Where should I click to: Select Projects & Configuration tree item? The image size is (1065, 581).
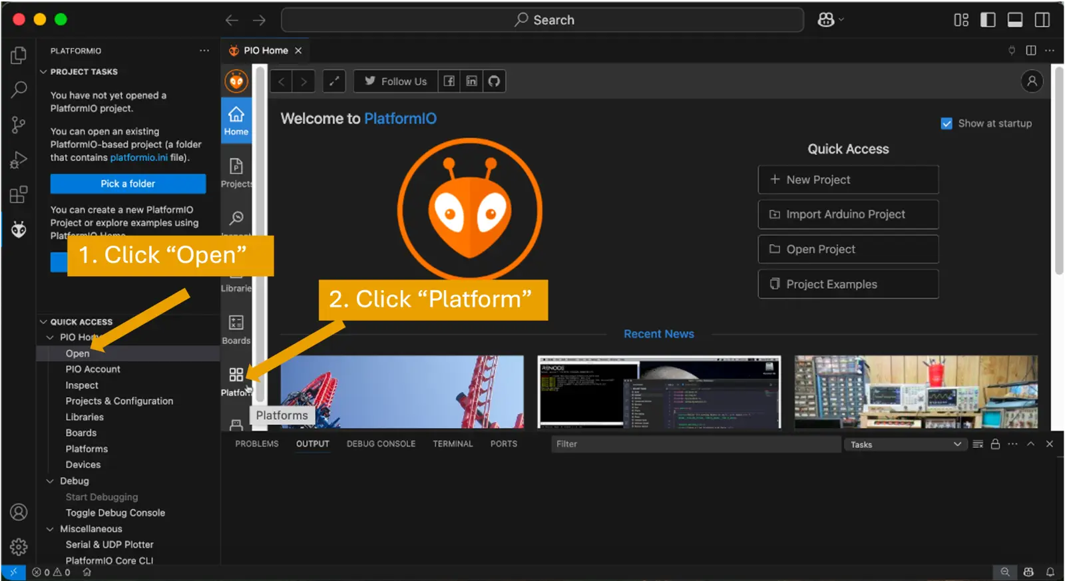(x=119, y=401)
